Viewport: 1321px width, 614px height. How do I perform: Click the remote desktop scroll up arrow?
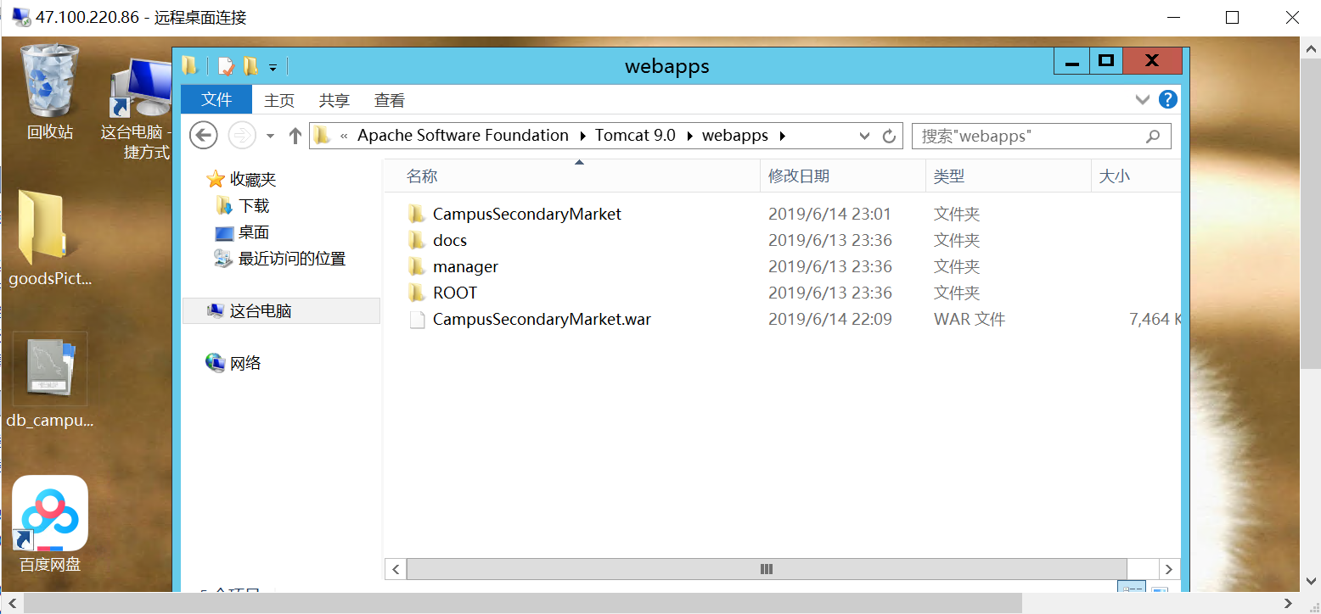pyautogui.click(x=1311, y=49)
